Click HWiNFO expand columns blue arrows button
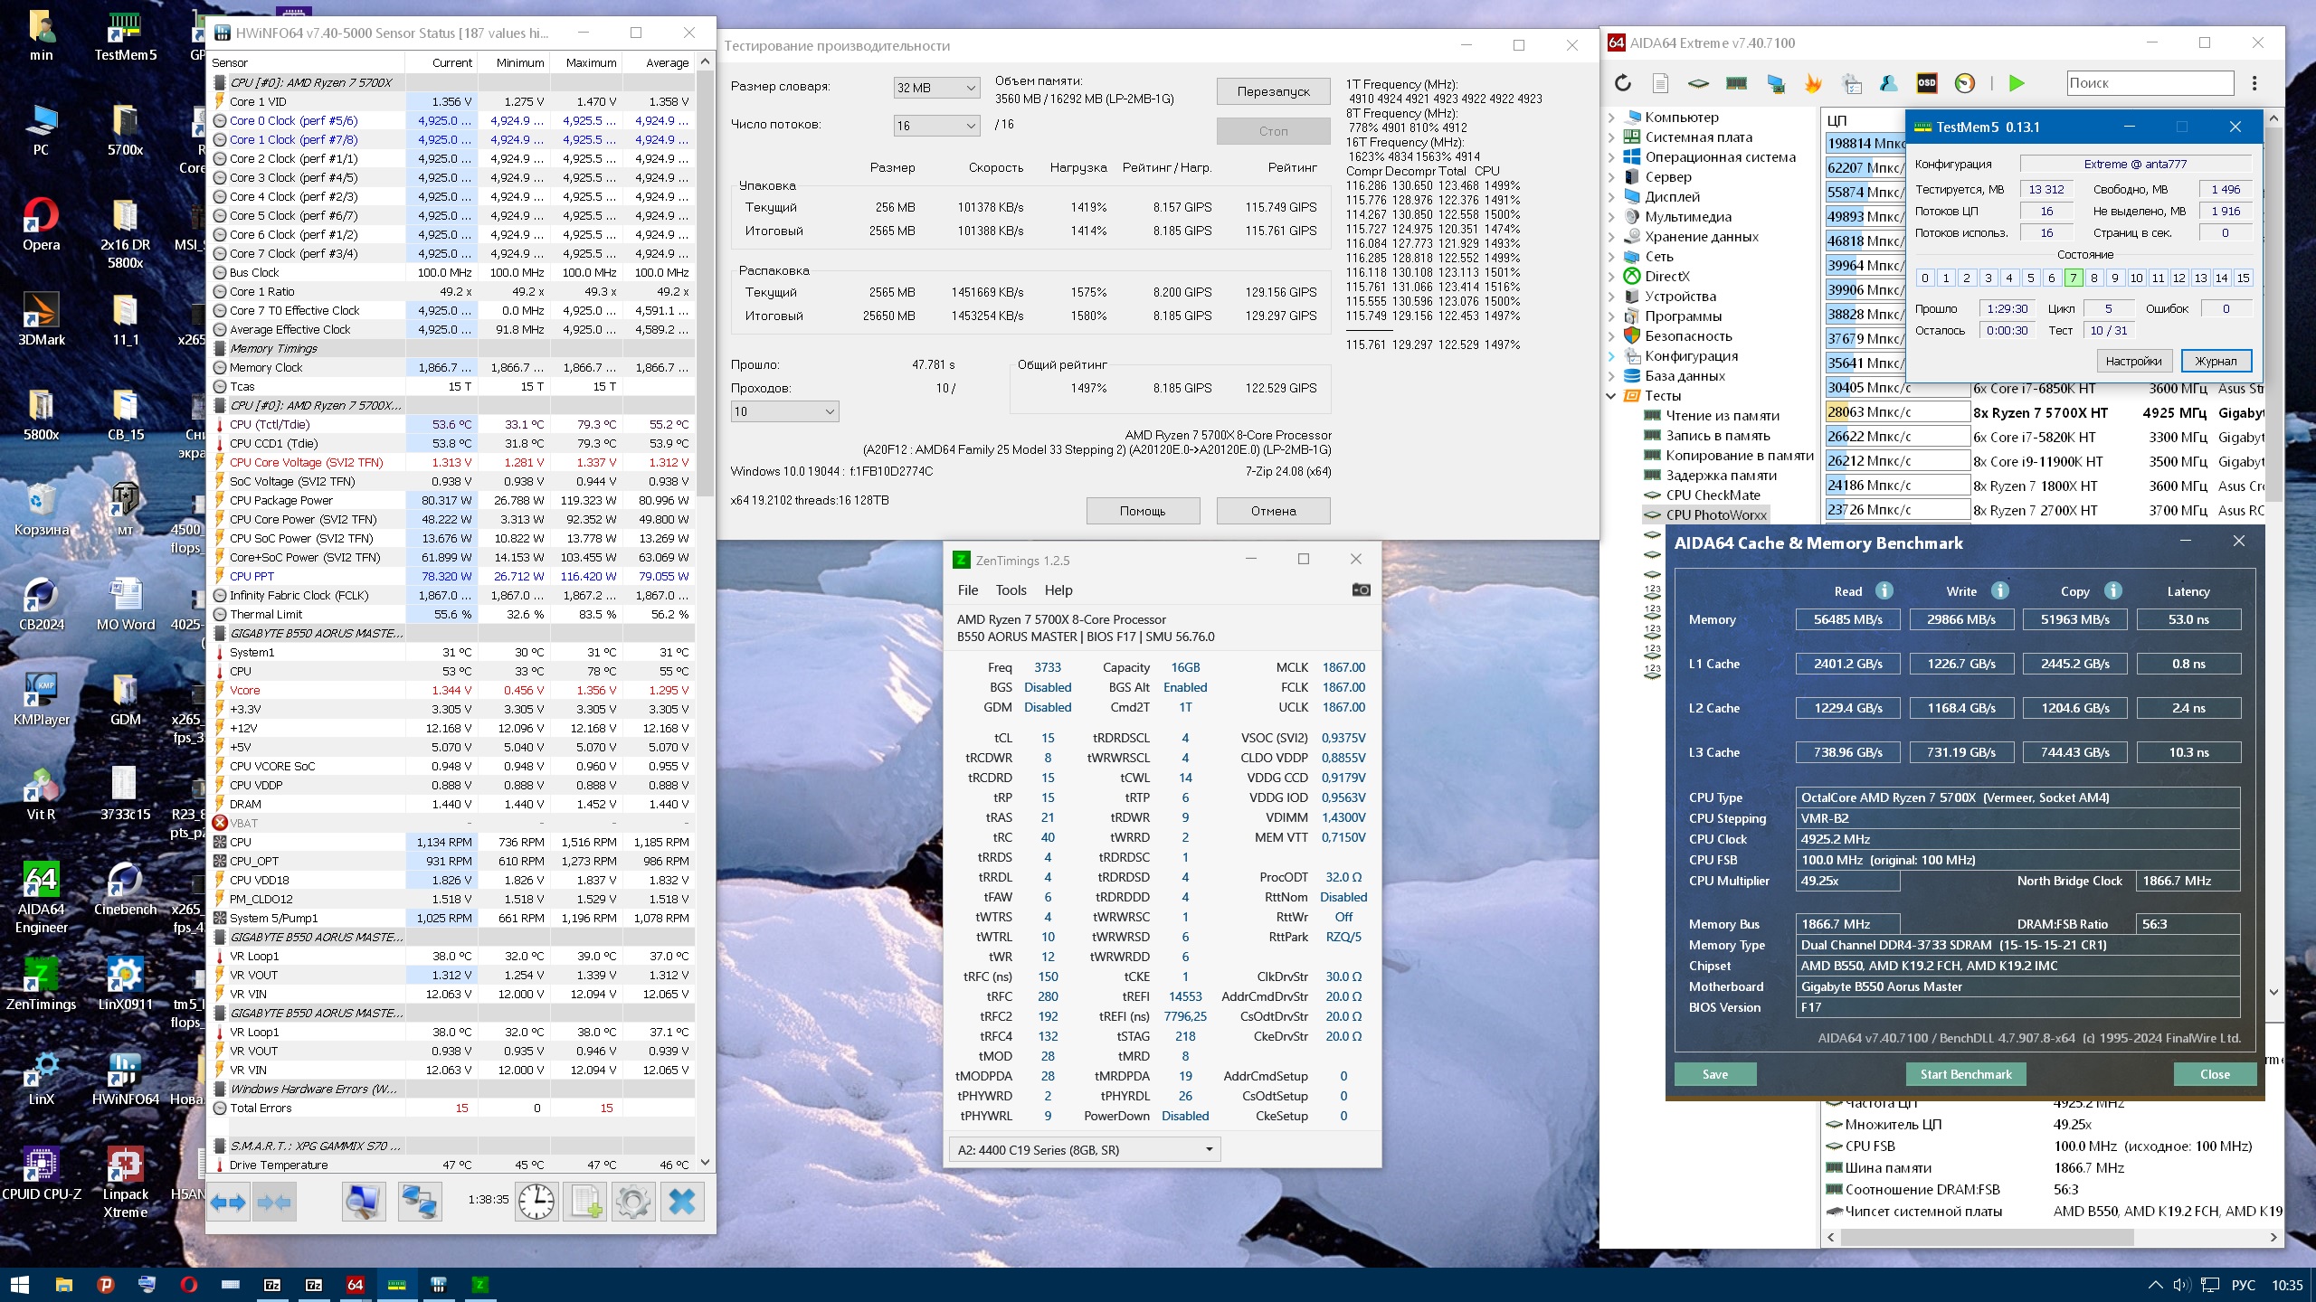 (228, 1202)
